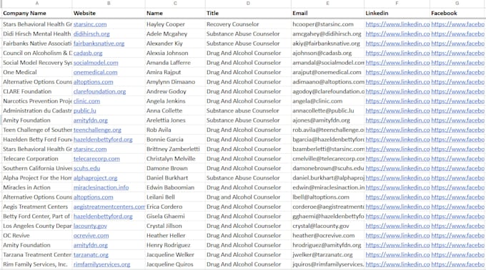Select the angela@clinic.com email cell
Image resolution: width=486 pixels, height=270 pixels.
click(327, 101)
